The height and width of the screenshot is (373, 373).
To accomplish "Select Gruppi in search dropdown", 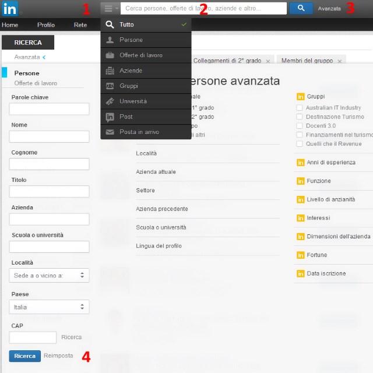I will click(x=146, y=86).
